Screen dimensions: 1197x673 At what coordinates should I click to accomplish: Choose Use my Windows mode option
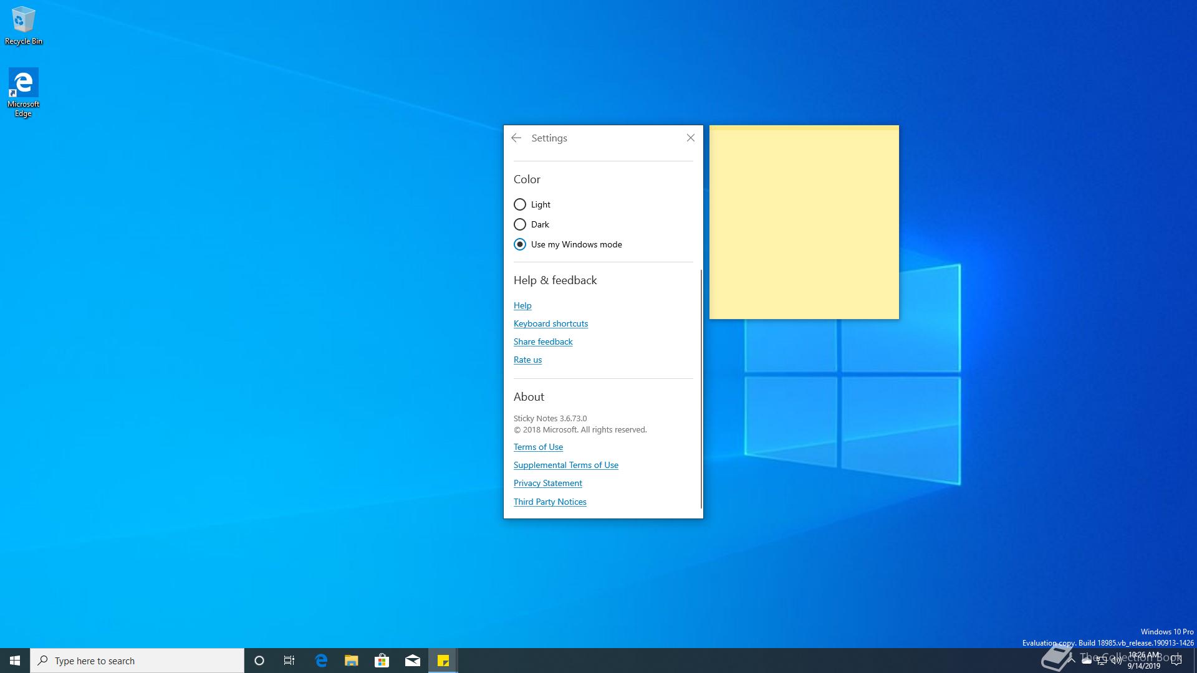point(568,244)
